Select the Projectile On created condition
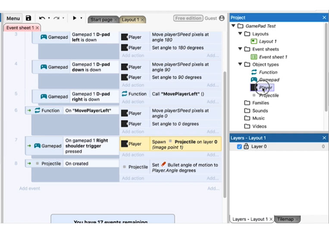Viewport: 329px width, 233px height. coord(91,163)
